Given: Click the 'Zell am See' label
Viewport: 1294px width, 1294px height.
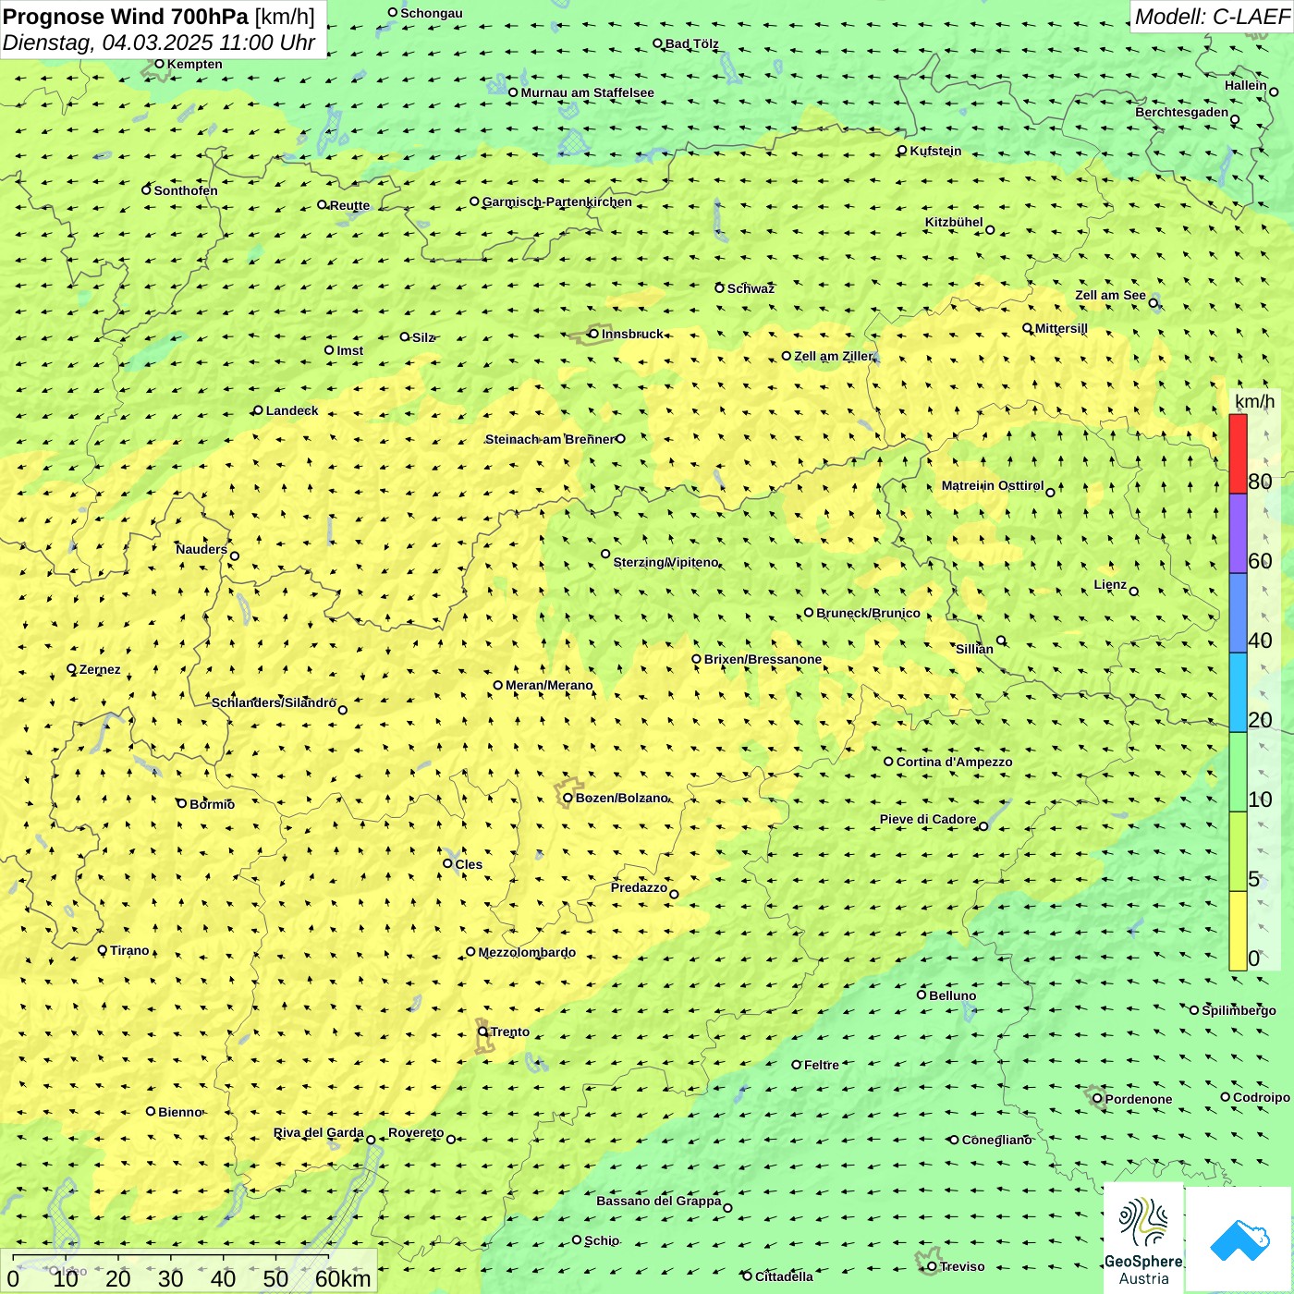Looking at the screenshot, I should pos(1110,295).
